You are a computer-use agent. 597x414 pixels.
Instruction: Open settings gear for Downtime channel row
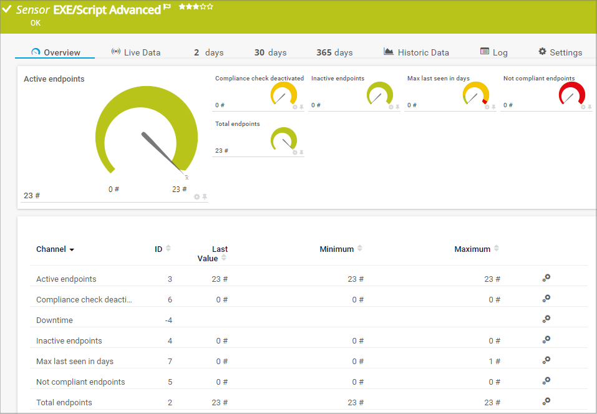[546, 319]
